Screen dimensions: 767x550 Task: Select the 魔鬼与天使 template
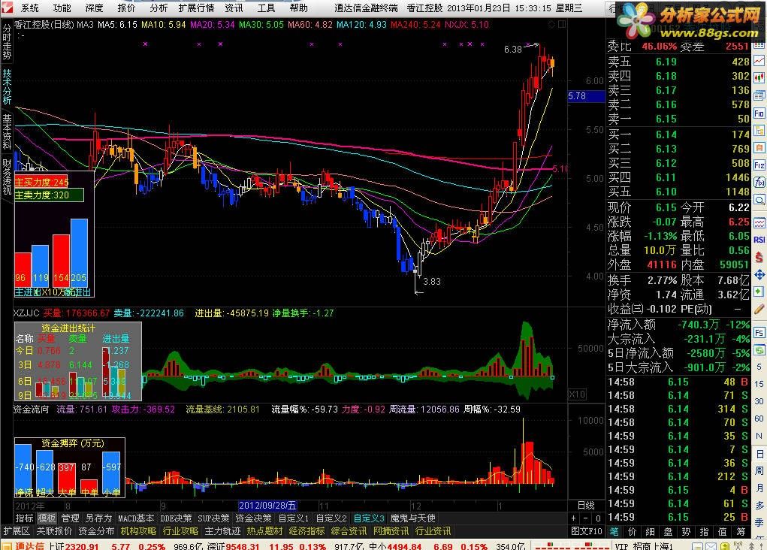pyautogui.click(x=412, y=518)
